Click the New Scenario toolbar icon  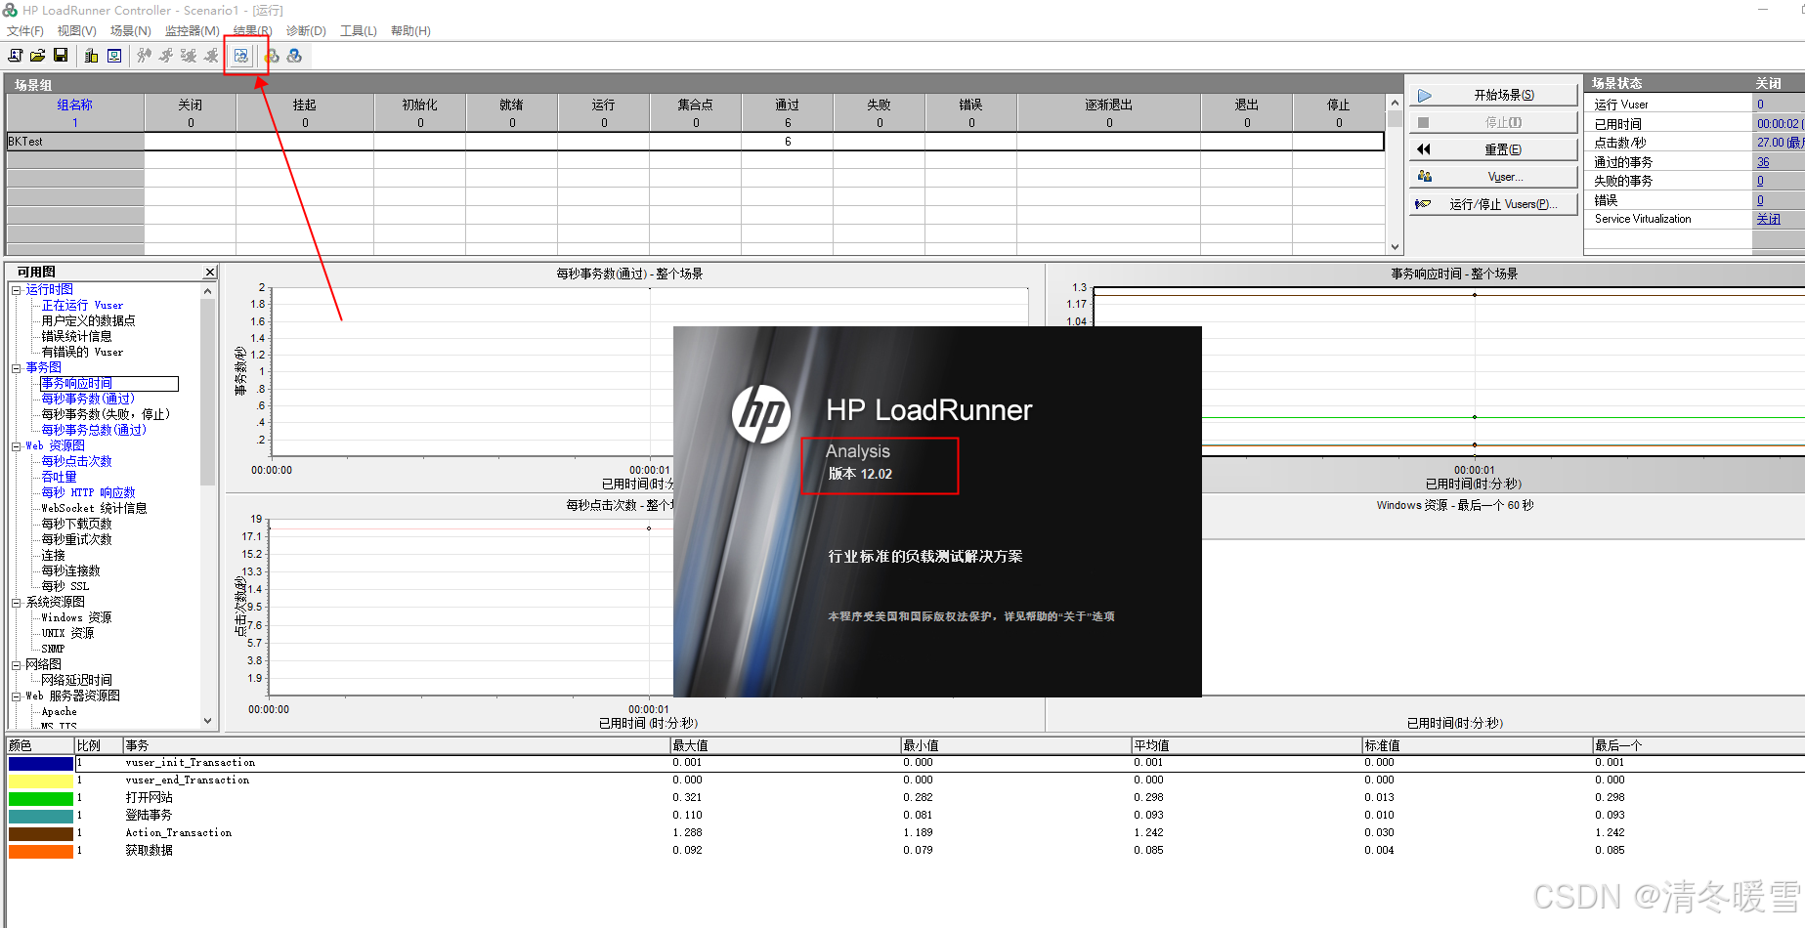15,56
